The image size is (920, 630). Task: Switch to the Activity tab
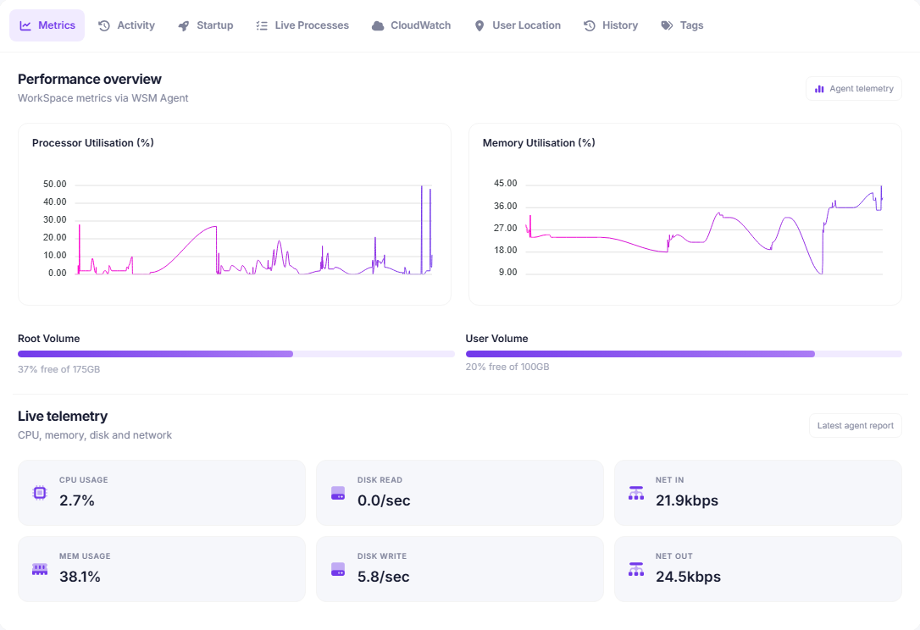127,25
